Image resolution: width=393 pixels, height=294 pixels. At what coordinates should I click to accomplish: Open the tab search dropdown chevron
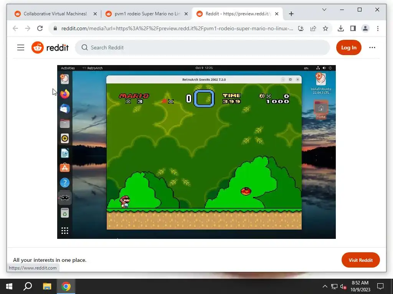(324, 10)
